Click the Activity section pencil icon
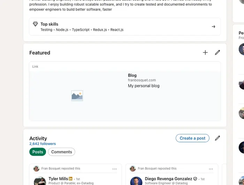 click(218, 138)
